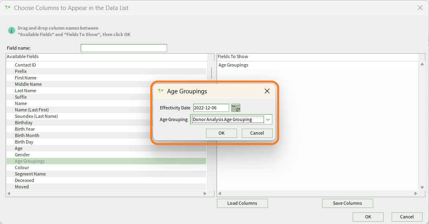The image size is (429, 224).
Task: Click Available Fields vertical scrollbar thumb
Action: [212, 73]
